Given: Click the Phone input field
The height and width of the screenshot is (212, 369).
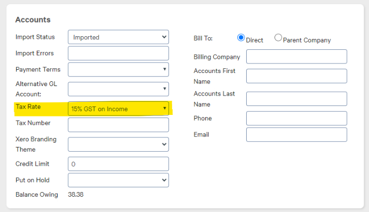Looking at the screenshot, I should (297, 119).
